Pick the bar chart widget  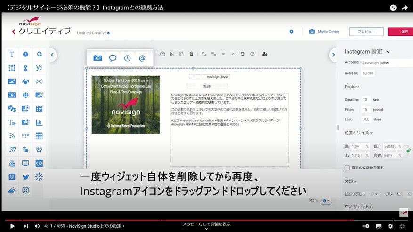coord(39,122)
